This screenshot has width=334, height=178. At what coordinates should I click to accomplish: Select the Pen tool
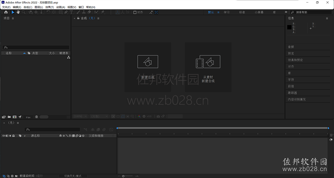pyautogui.click(x=66, y=12)
